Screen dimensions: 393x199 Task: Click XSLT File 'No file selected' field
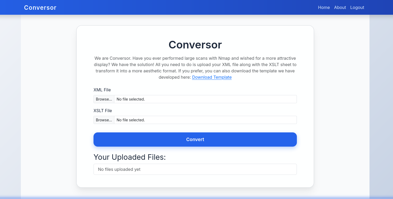click(205, 120)
